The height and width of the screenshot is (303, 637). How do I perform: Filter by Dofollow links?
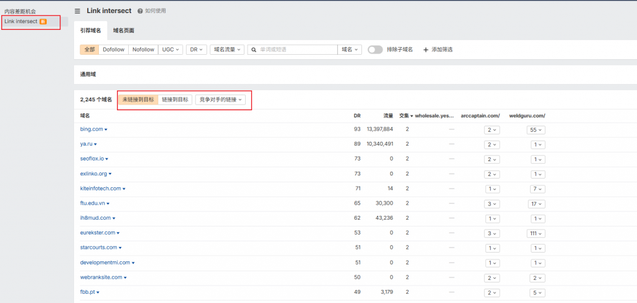tap(114, 49)
